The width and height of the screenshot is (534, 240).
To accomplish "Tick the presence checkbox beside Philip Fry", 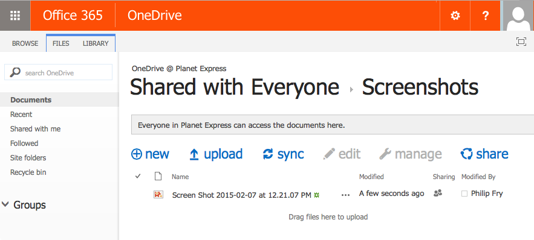I will [x=464, y=194].
